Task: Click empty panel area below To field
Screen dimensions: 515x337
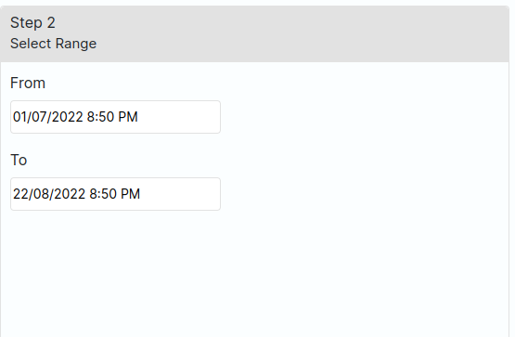Action: (254, 273)
